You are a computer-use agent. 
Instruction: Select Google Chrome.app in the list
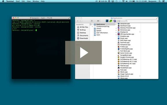126,57
